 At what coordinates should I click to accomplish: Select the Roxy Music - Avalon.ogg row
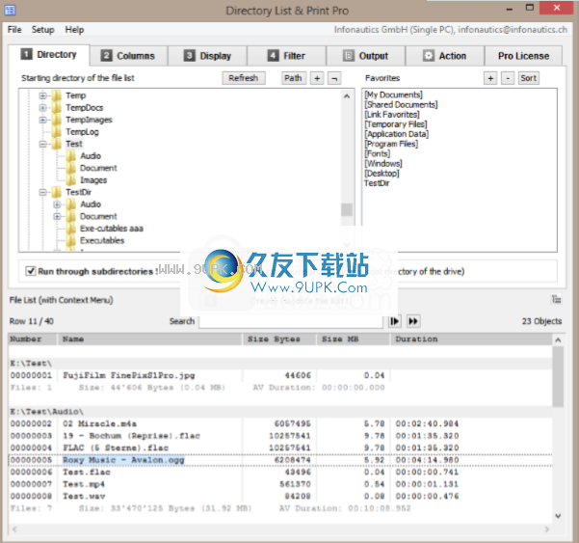click(x=280, y=460)
